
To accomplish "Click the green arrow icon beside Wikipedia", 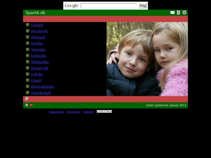I will point(27,62).
